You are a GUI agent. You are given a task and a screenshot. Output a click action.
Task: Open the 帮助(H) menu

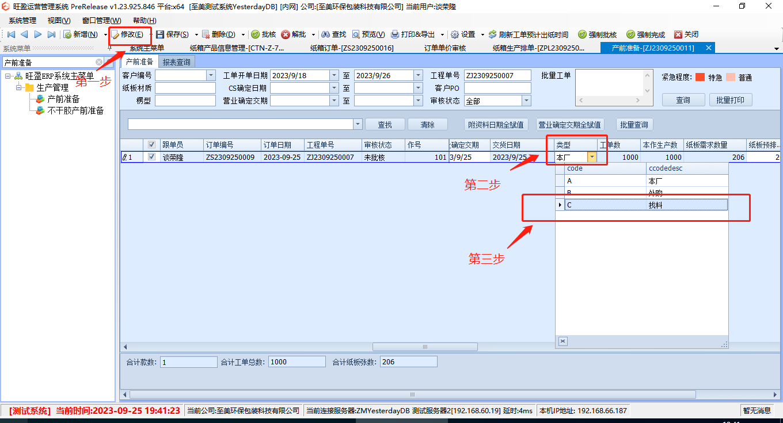pyautogui.click(x=145, y=20)
